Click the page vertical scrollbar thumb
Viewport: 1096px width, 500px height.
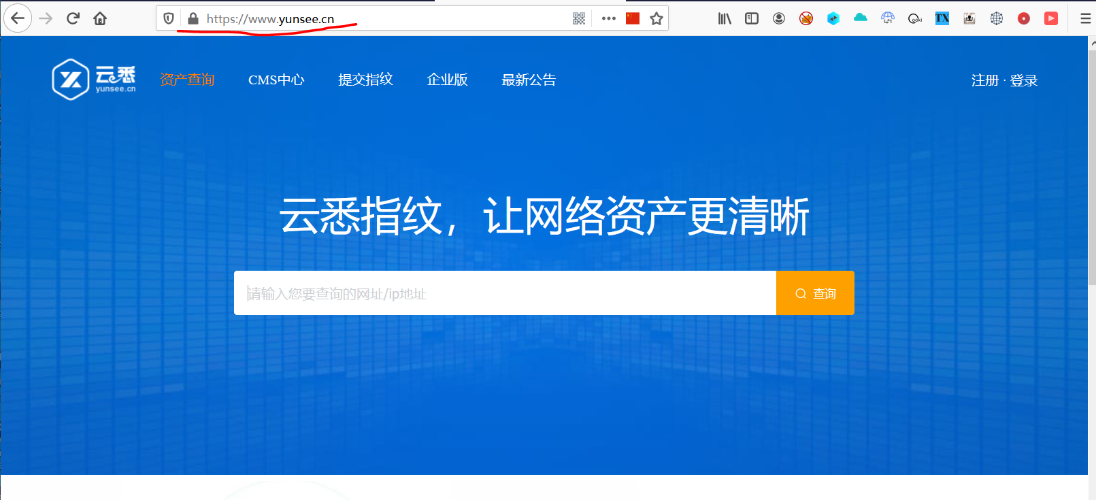click(1092, 168)
